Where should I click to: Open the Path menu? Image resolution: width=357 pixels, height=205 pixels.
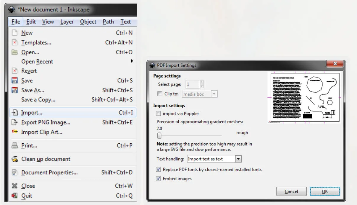(x=108, y=22)
